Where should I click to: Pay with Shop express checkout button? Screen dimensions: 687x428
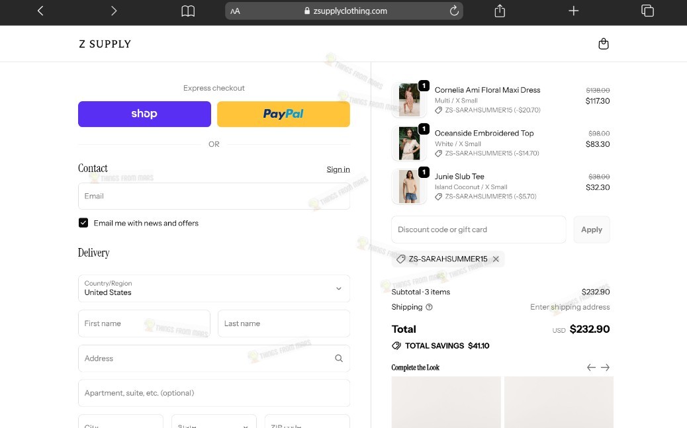tap(144, 114)
